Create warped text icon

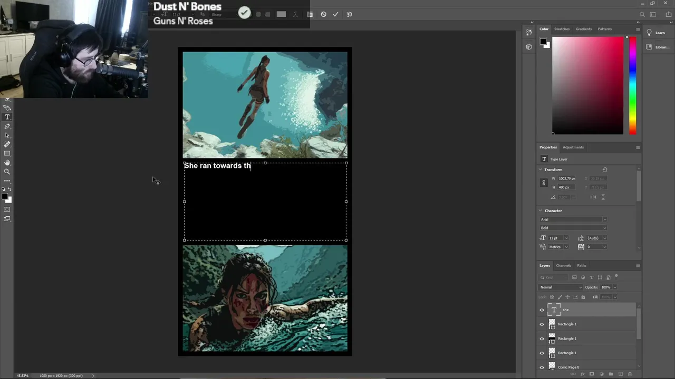[295, 14]
